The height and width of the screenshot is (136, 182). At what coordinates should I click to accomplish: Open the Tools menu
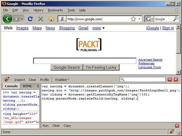click(x=71, y=10)
